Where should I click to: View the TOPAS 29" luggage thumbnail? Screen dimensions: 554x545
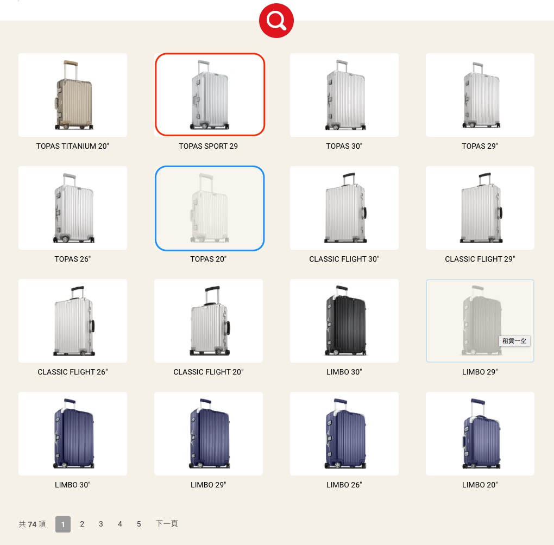coord(480,95)
